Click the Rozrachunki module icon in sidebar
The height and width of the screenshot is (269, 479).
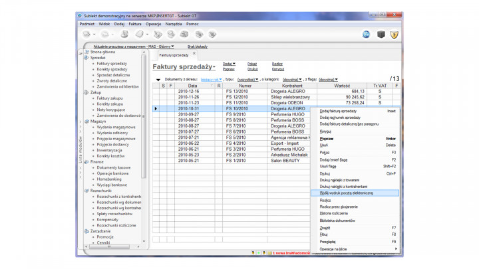pyautogui.click(x=86, y=190)
